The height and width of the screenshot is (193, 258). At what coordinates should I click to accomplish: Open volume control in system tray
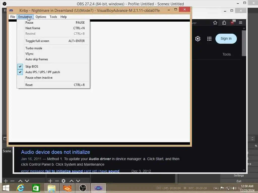point(234,188)
